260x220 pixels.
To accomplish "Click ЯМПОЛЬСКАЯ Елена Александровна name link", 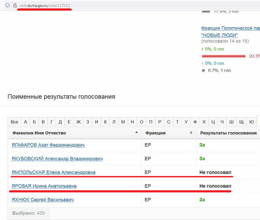I will click(53, 172).
